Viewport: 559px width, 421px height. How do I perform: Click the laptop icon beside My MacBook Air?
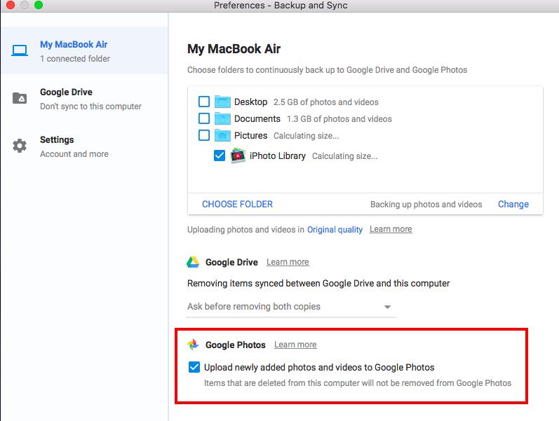pyautogui.click(x=19, y=50)
